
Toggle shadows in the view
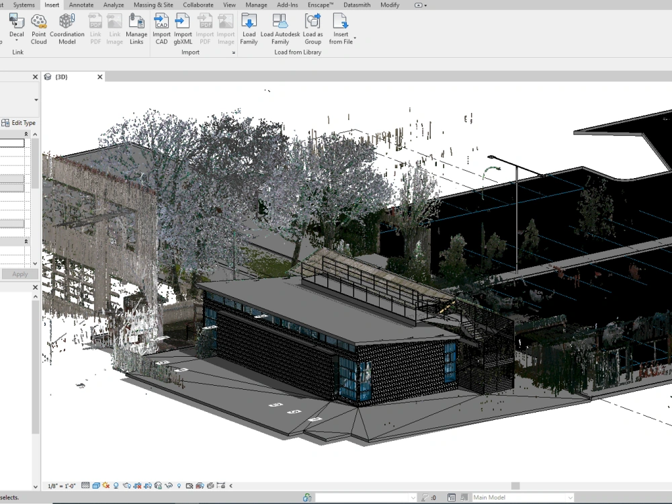(116, 485)
